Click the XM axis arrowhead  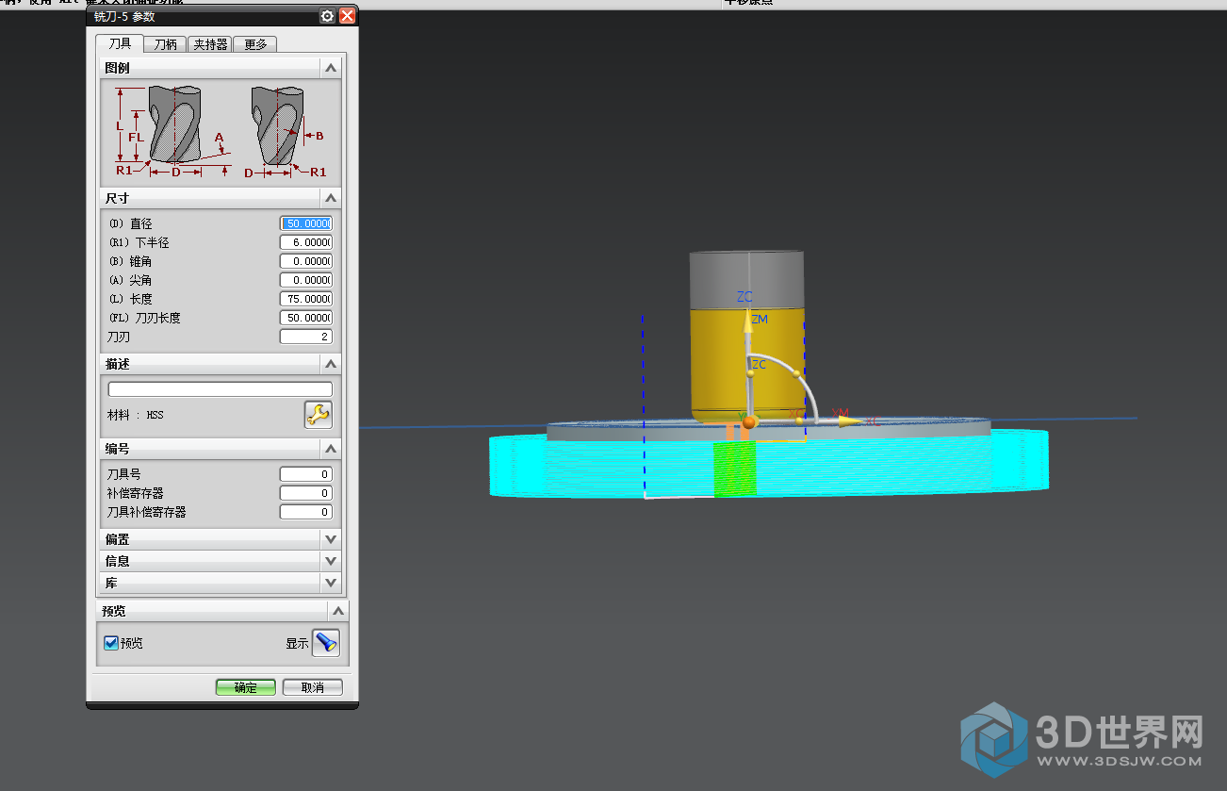[852, 421]
